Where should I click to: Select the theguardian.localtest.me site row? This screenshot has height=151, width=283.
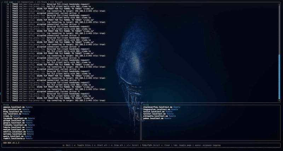click(x=161, y=109)
